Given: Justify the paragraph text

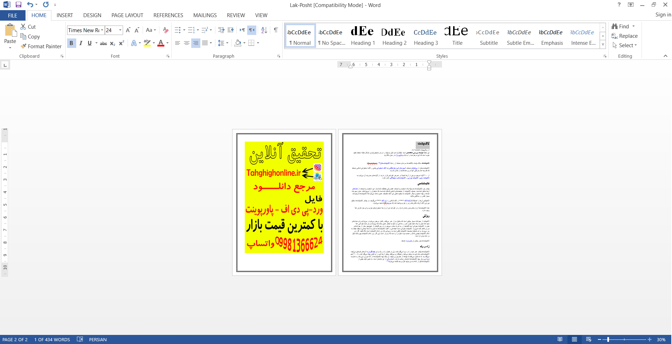Looking at the screenshot, I should click(205, 43).
